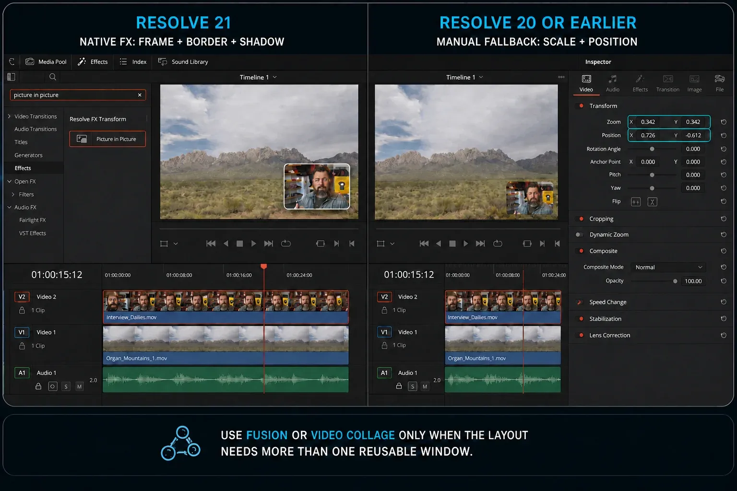This screenshot has height=491, width=737.
Task: Toggle the Composite section enable switch
Action: tap(580, 251)
